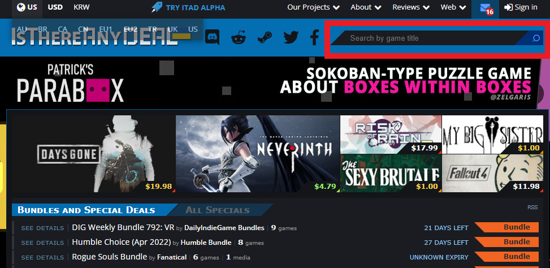Screen dimensions: 550x268
Task: Open the Risk of Rain deal tile
Action: coord(391,135)
